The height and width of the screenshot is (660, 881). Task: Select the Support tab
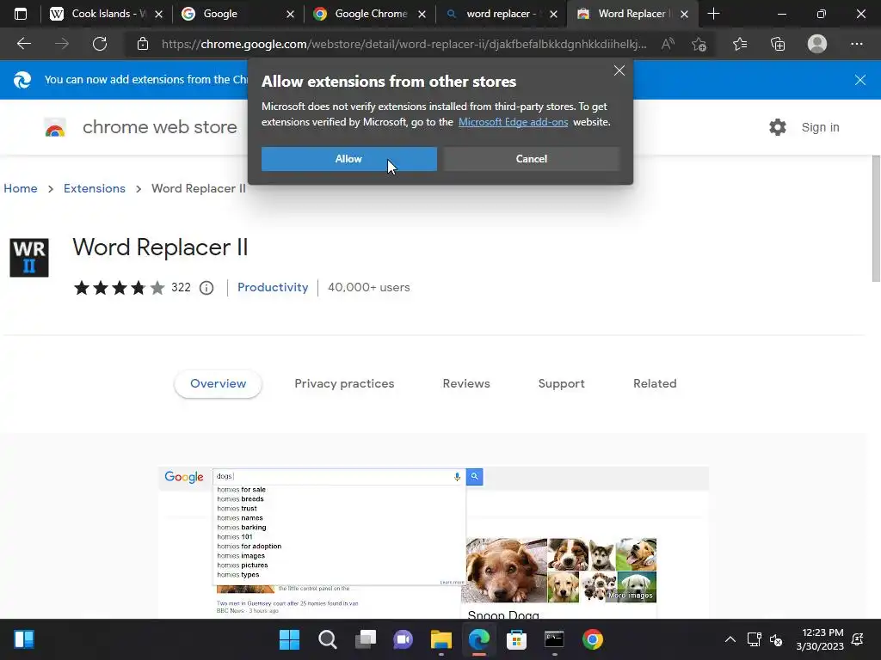[561, 384]
